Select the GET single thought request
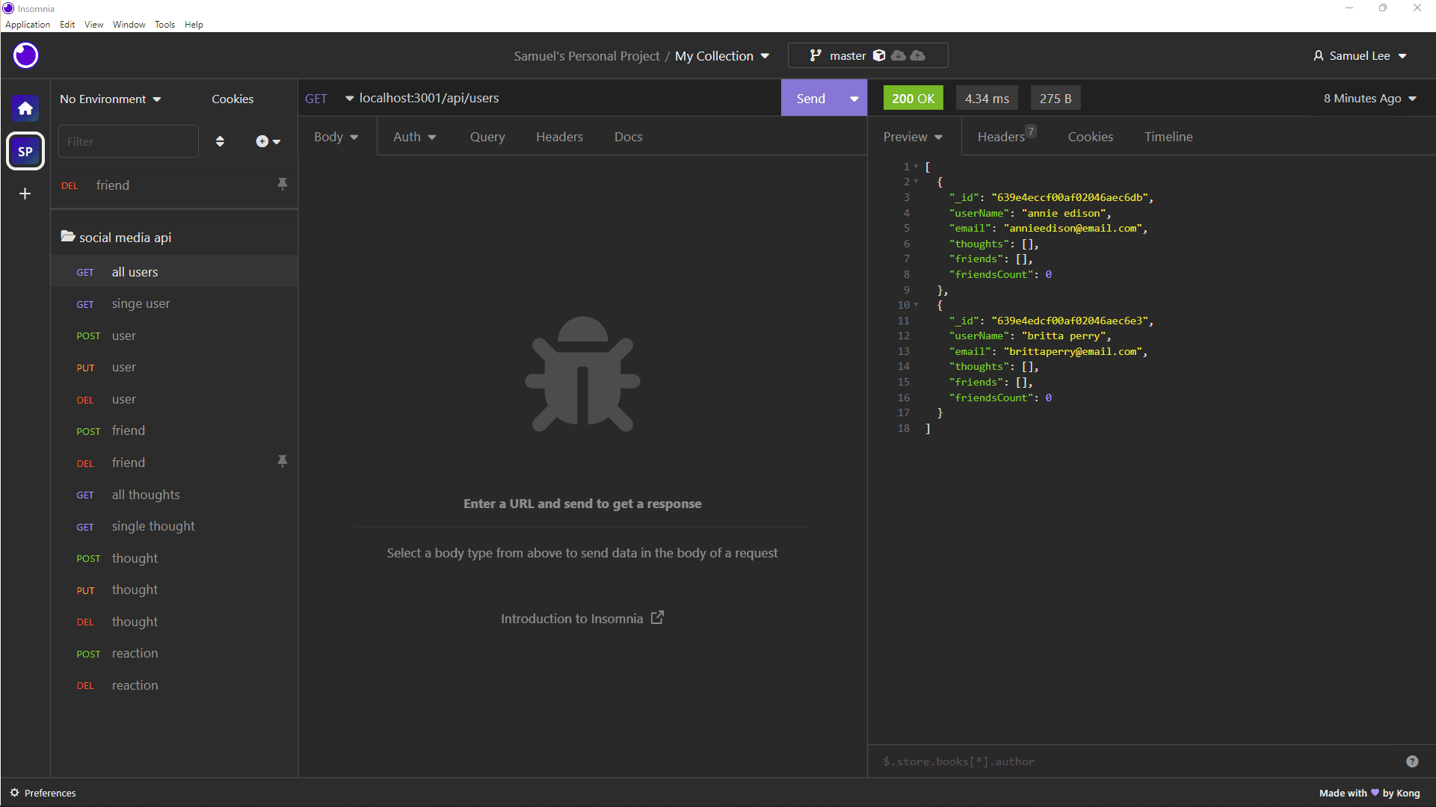Image resolution: width=1436 pixels, height=807 pixels. click(x=174, y=526)
